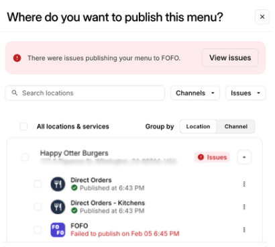Click the red Issues badge

(212, 157)
